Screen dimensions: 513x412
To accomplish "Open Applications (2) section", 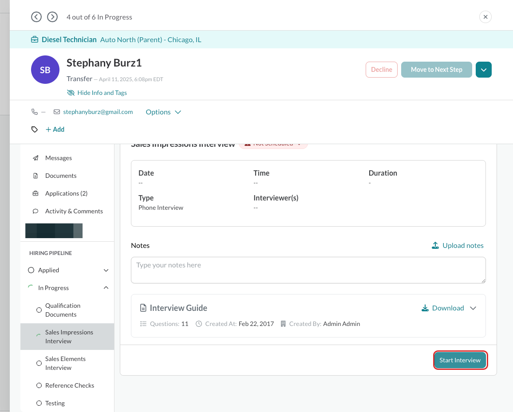I will [67, 193].
